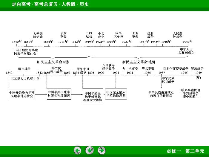Click the 1842 marker on lower timeline
209x157 pixels.
coord(39,73)
